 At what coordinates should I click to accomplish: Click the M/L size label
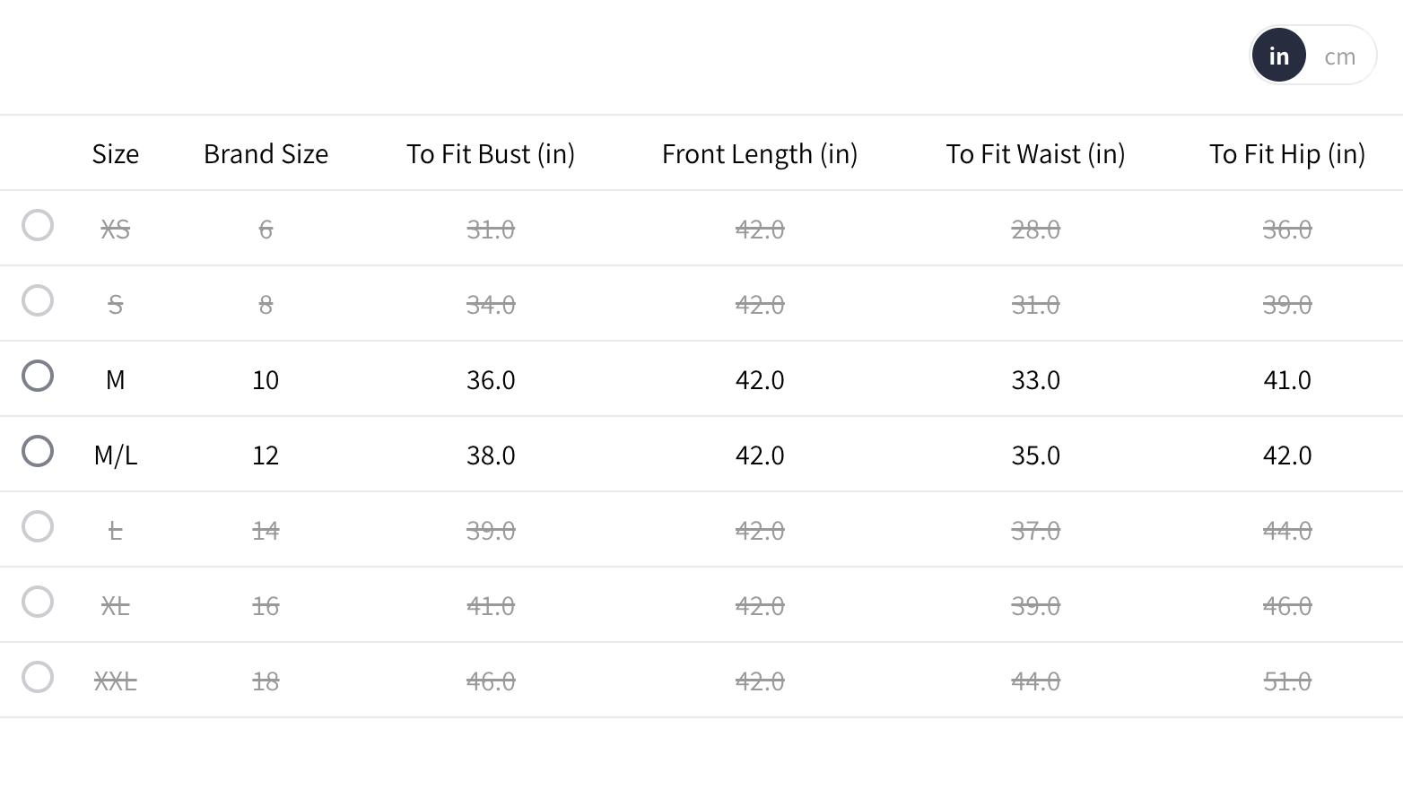(116, 455)
